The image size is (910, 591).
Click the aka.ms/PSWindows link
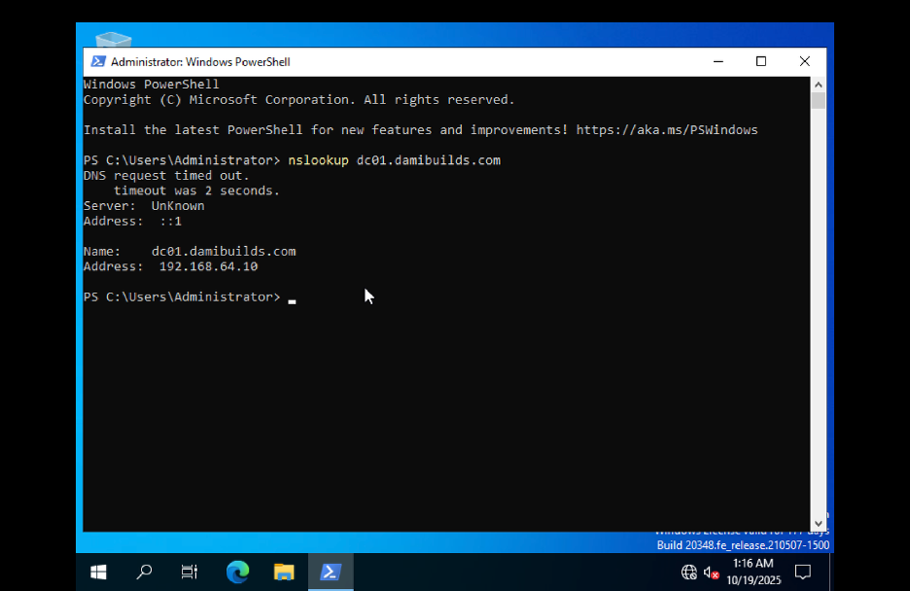667,129
